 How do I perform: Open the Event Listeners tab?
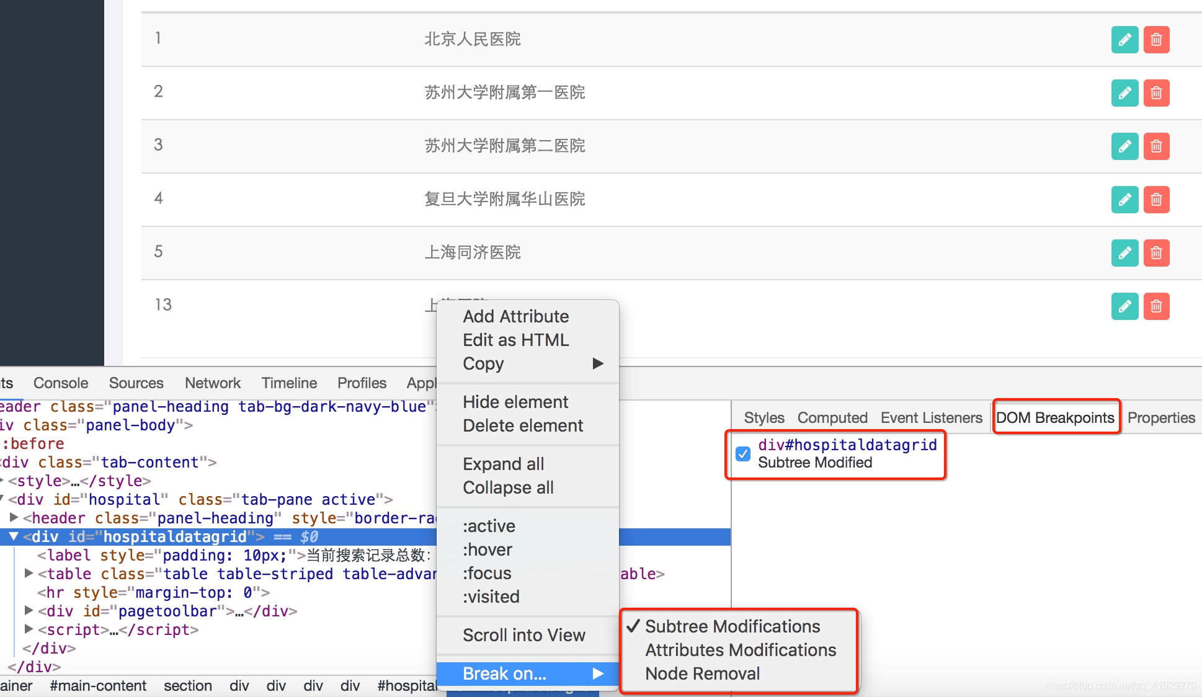[931, 418]
